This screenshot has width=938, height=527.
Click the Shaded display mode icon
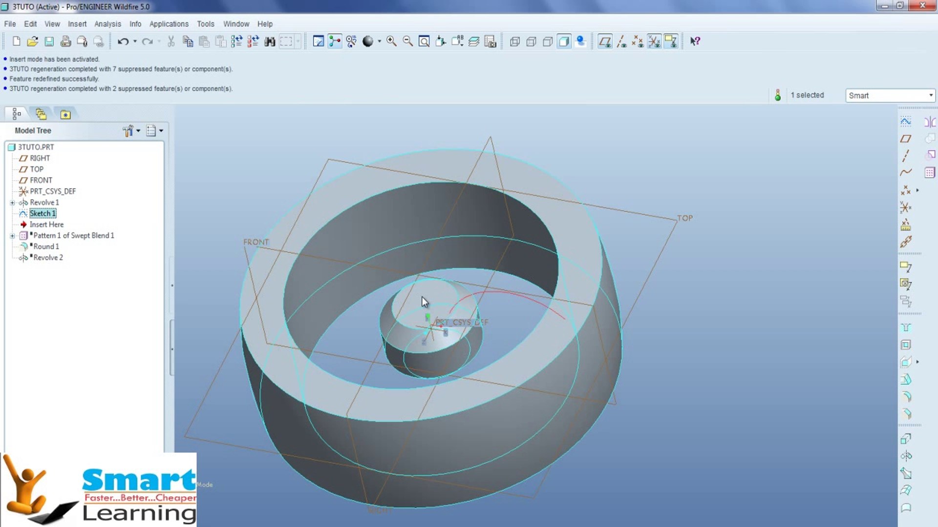pos(564,41)
